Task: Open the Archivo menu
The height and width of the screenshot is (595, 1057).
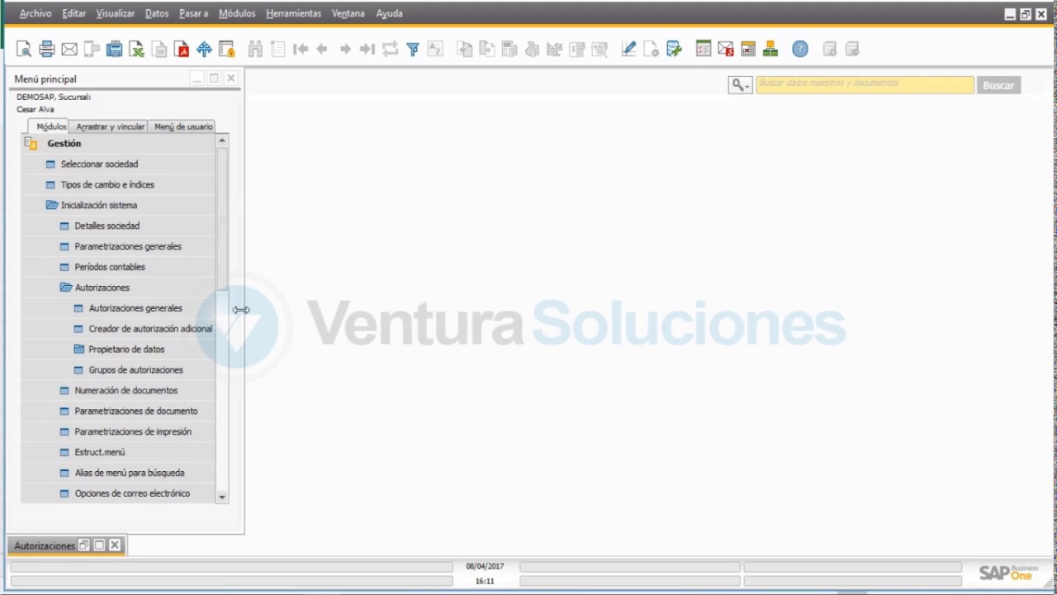Action: [36, 14]
